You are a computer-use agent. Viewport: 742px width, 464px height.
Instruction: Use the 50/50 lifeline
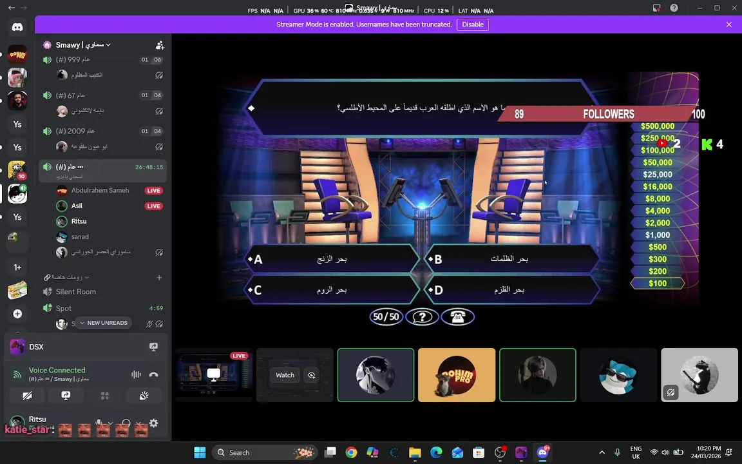386,317
